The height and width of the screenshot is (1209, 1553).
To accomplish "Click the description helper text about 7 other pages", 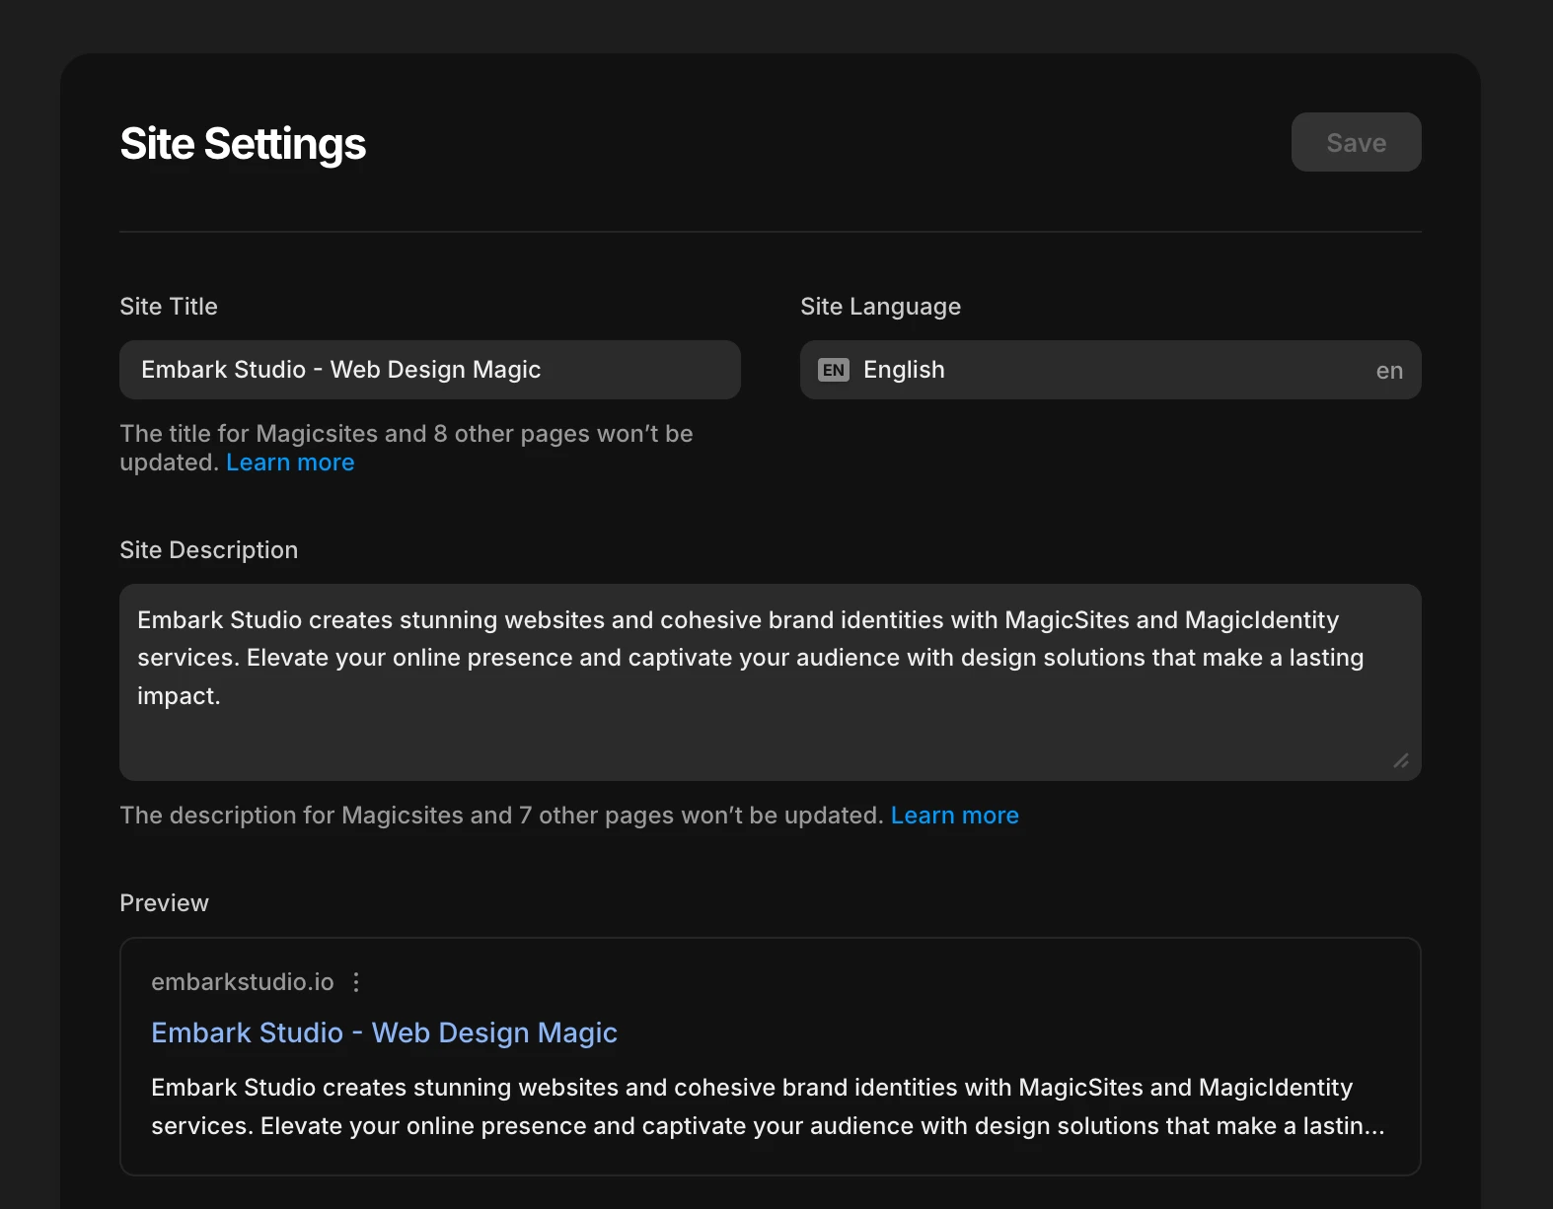I will tap(500, 816).
